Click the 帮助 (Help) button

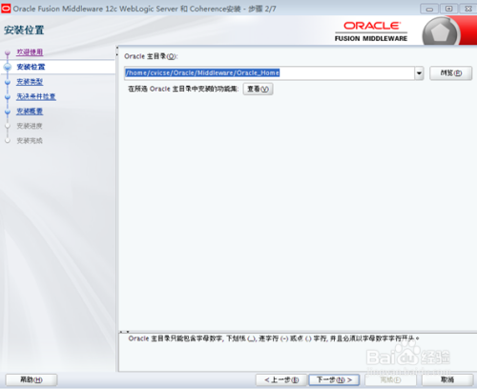click(x=31, y=379)
